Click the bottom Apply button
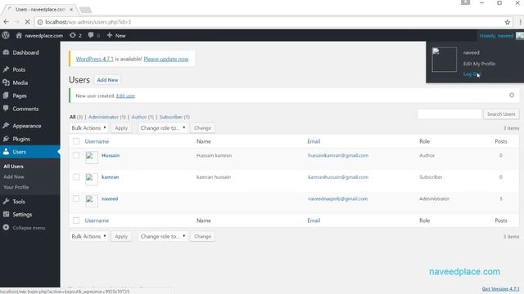Image resolution: width=524 pixels, height=294 pixels. click(x=121, y=236)
